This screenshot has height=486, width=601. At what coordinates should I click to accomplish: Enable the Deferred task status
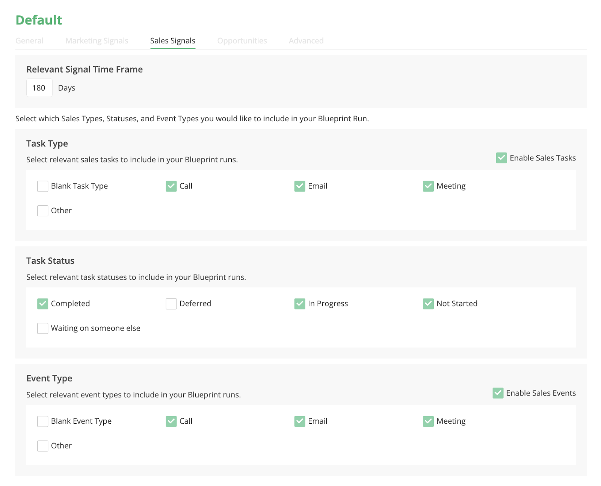click(x=171, y=304)
